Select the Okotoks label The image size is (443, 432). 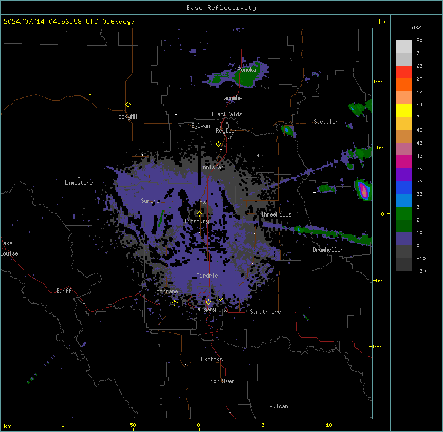[212, 359]
